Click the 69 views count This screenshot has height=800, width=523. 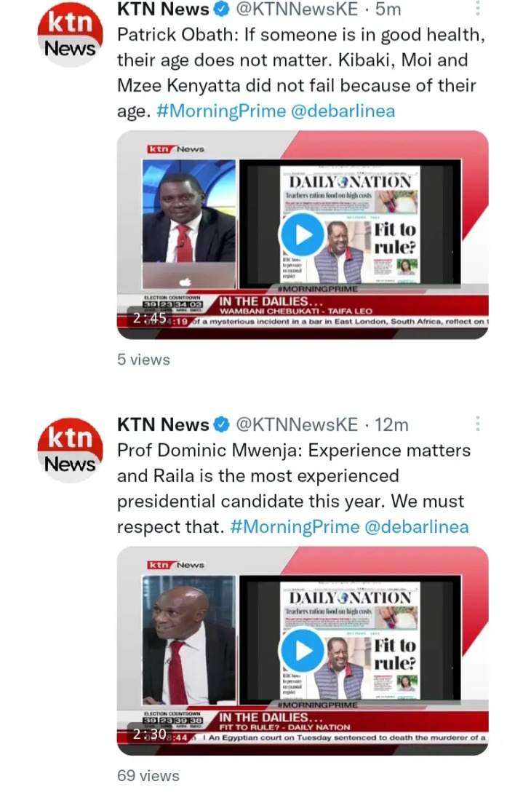click(148, 776)
